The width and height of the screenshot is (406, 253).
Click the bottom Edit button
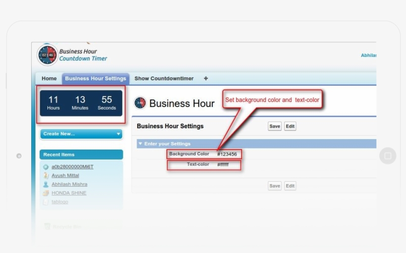290,186
